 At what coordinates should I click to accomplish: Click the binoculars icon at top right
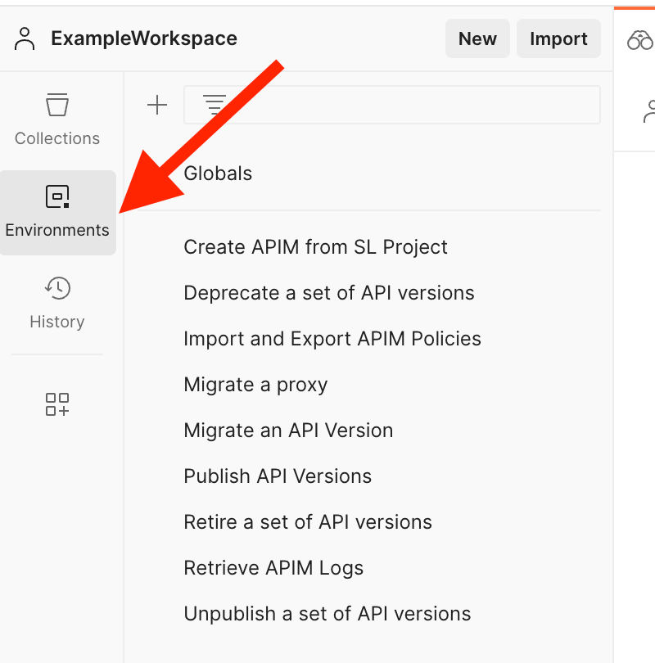(x=639, y=40)
